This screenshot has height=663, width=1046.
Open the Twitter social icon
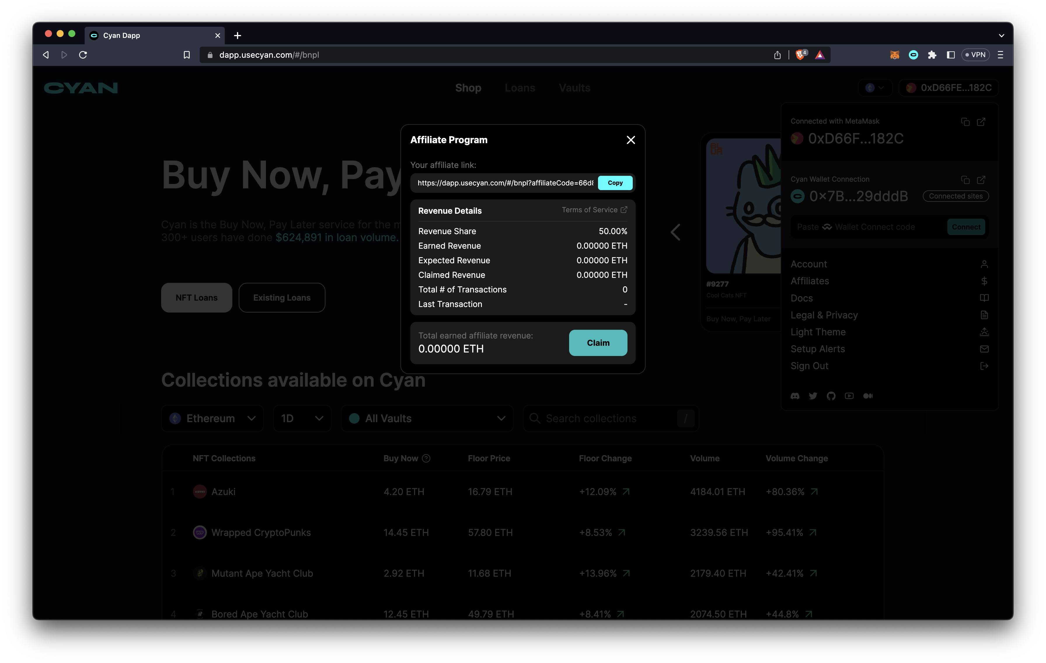pyautogui.click(x=813, y=396)
